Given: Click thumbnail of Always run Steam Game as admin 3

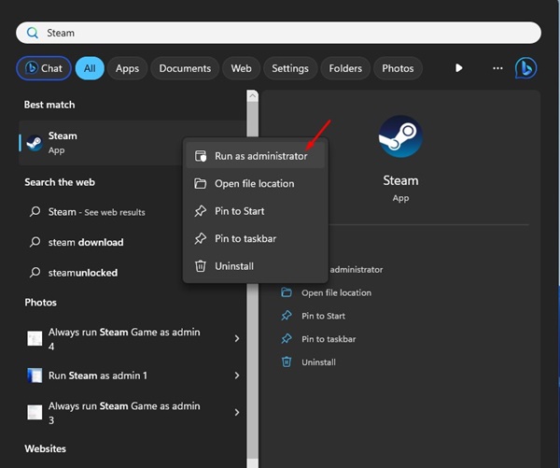Looking at the screenshot, I should point(35,412).
